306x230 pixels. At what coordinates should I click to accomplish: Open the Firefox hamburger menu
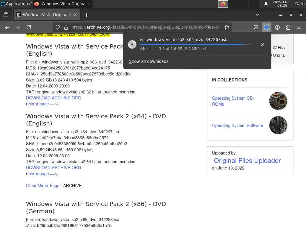point(299,27)
